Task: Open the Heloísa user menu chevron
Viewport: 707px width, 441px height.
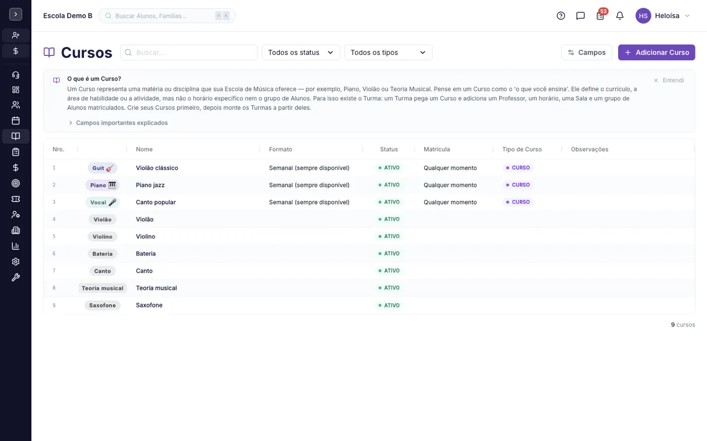Action: [x=687, y=16]
